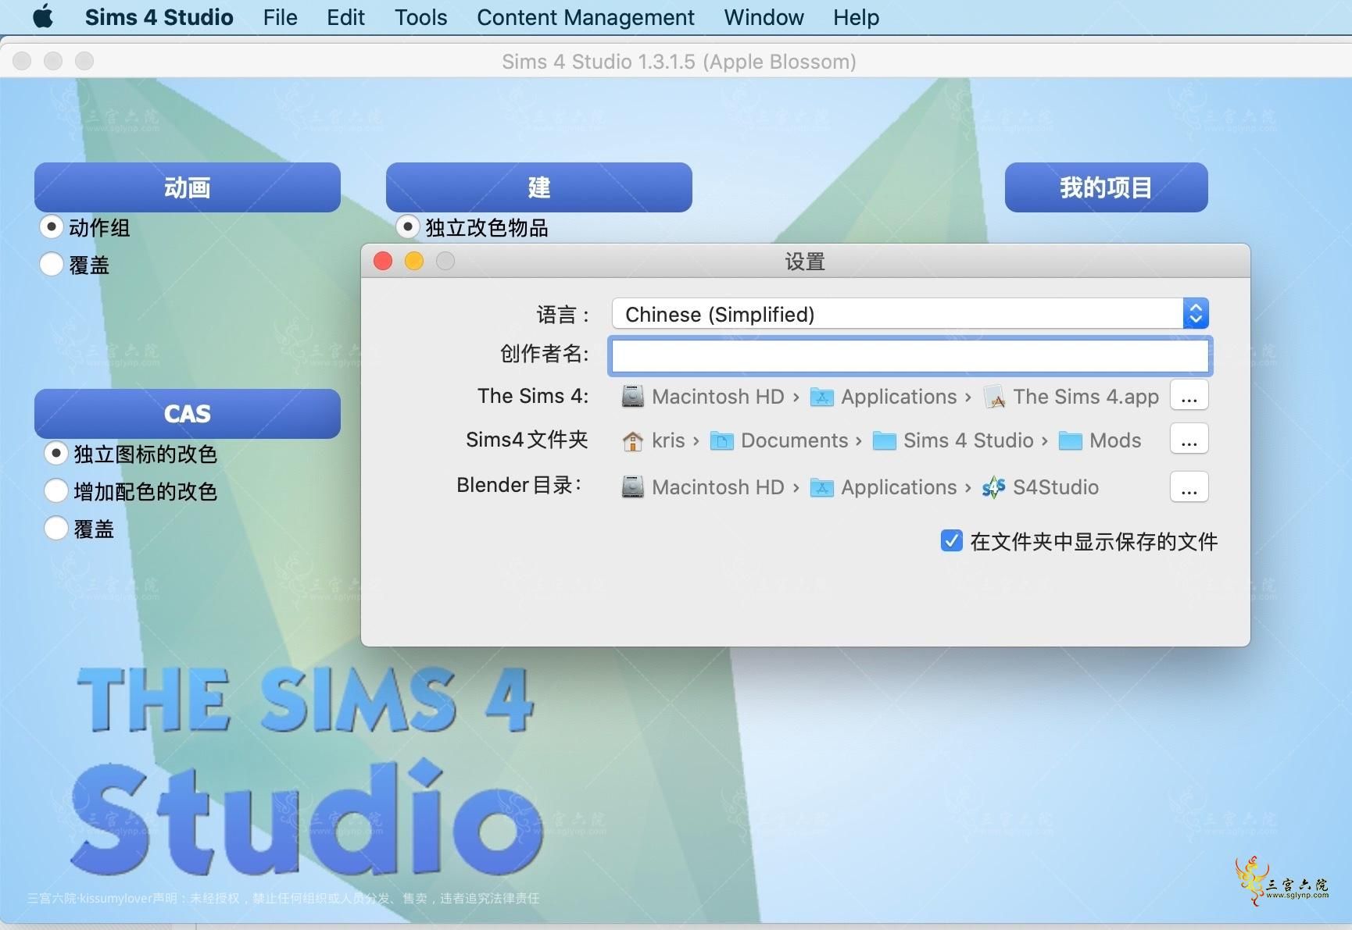Click kris home icon in Sims4 folder path

pyautogui.click(x=632, y=441)
